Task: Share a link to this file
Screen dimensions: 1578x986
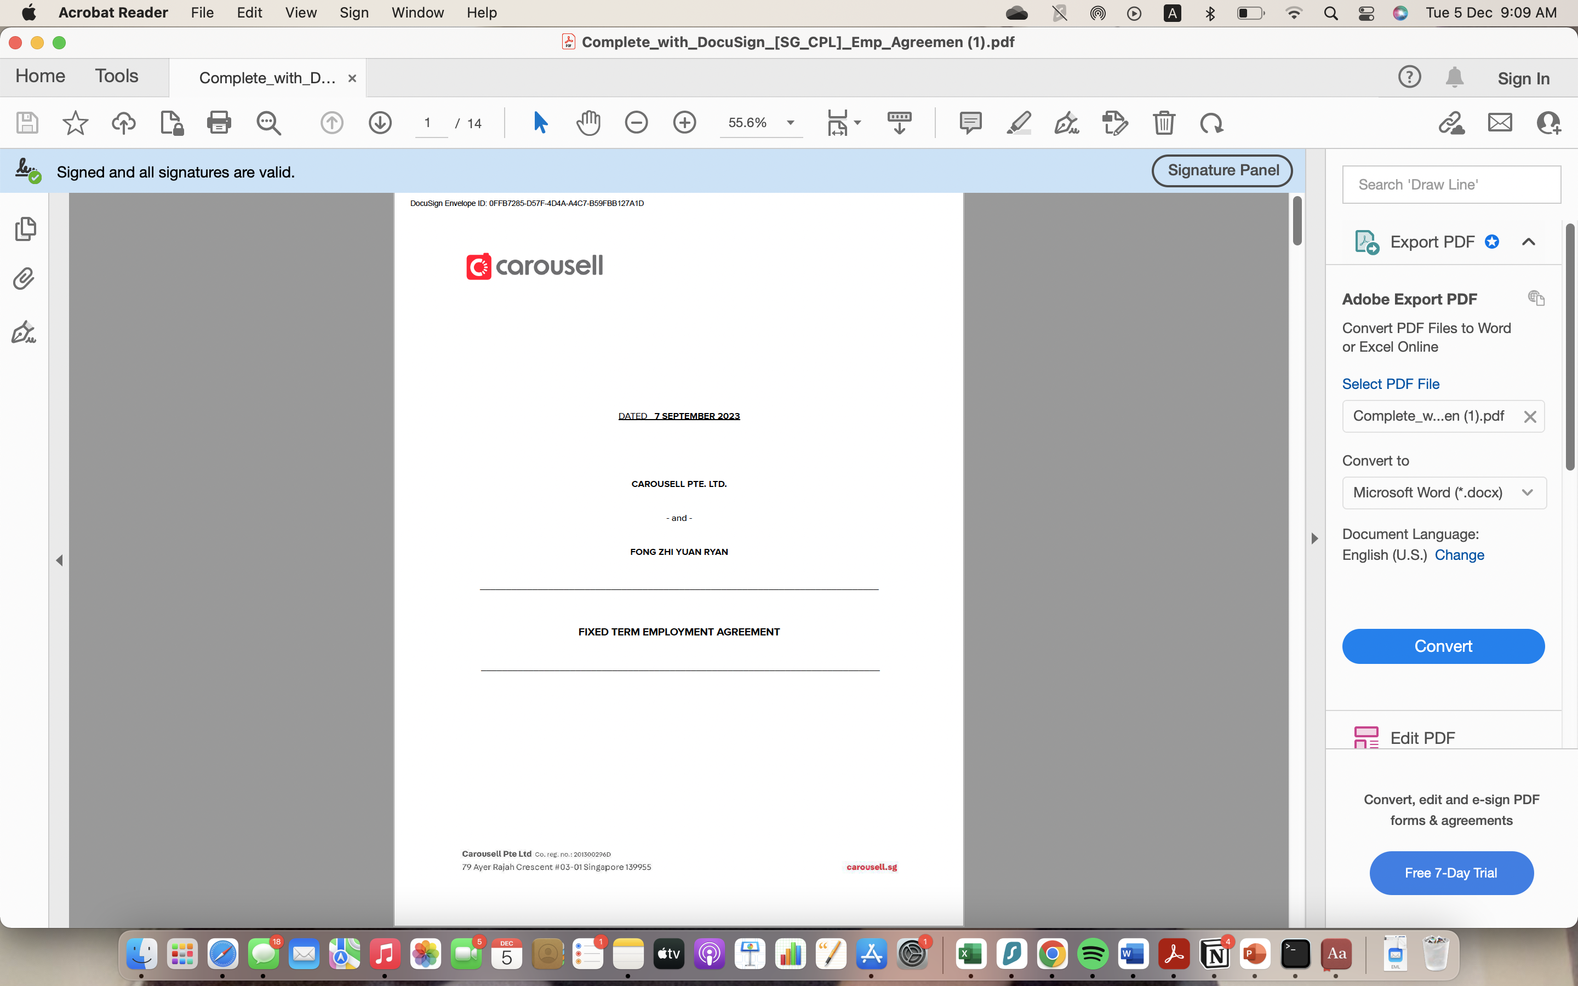Action: (1451, 123)
